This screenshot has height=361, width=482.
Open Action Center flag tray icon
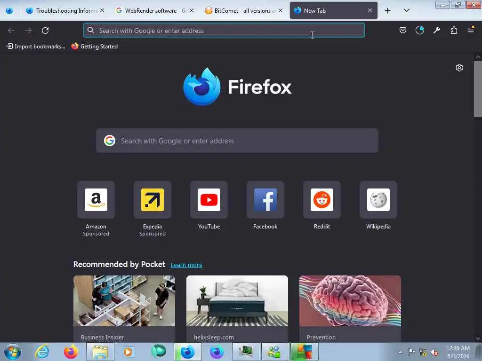click(x=411, y=352)
